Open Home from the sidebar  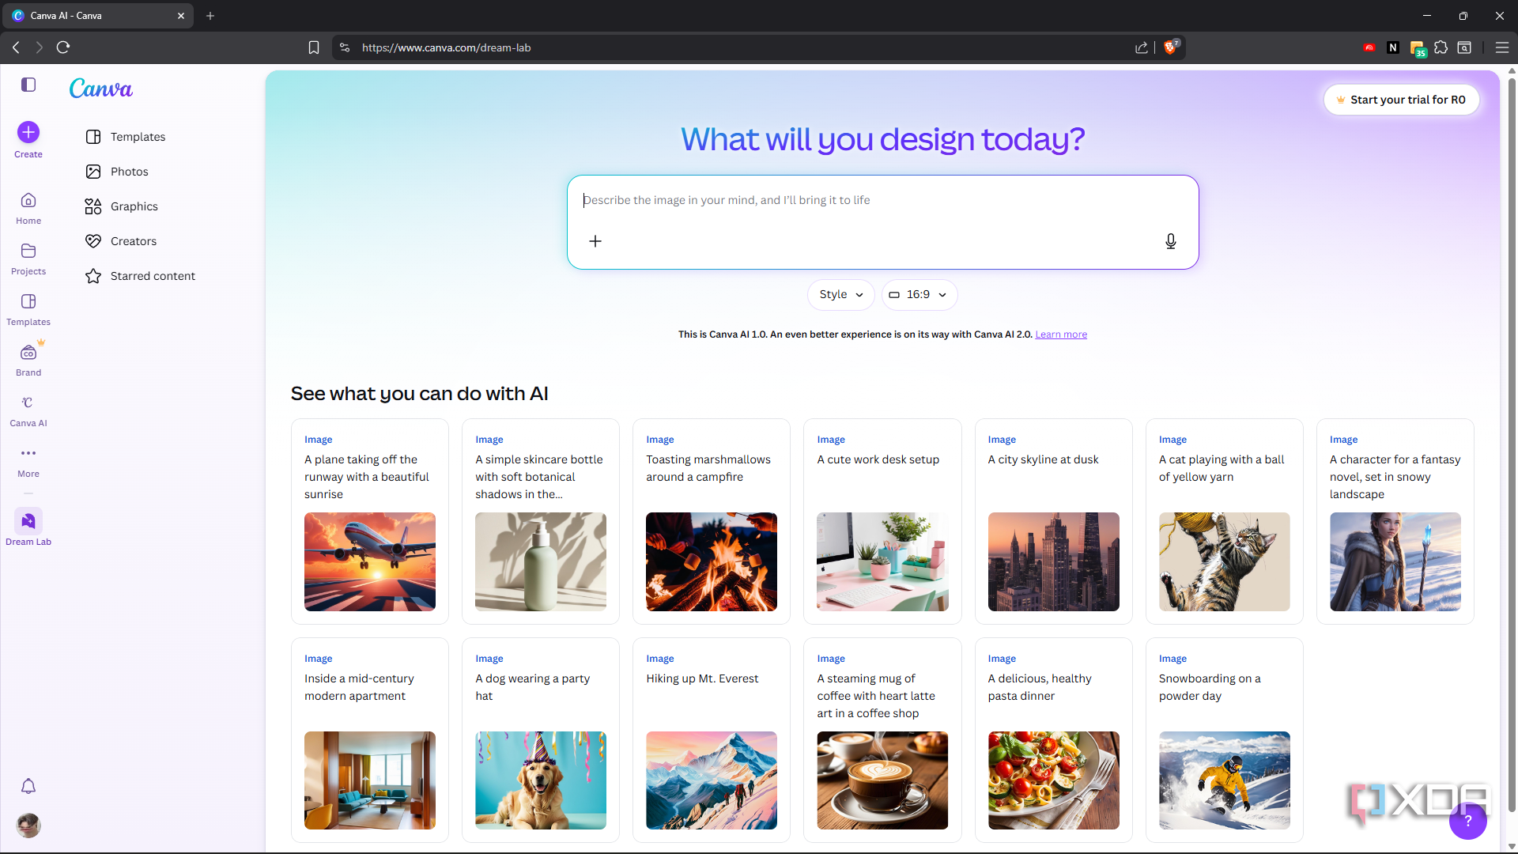(28, 209)
